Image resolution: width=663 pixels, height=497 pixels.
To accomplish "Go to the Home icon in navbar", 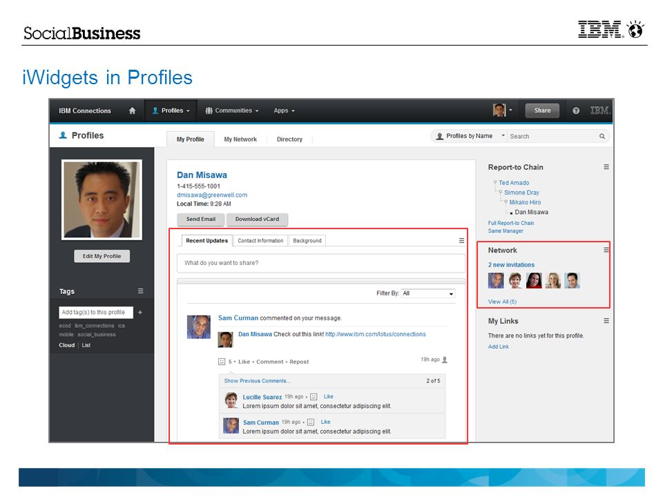I will [133, 110].
